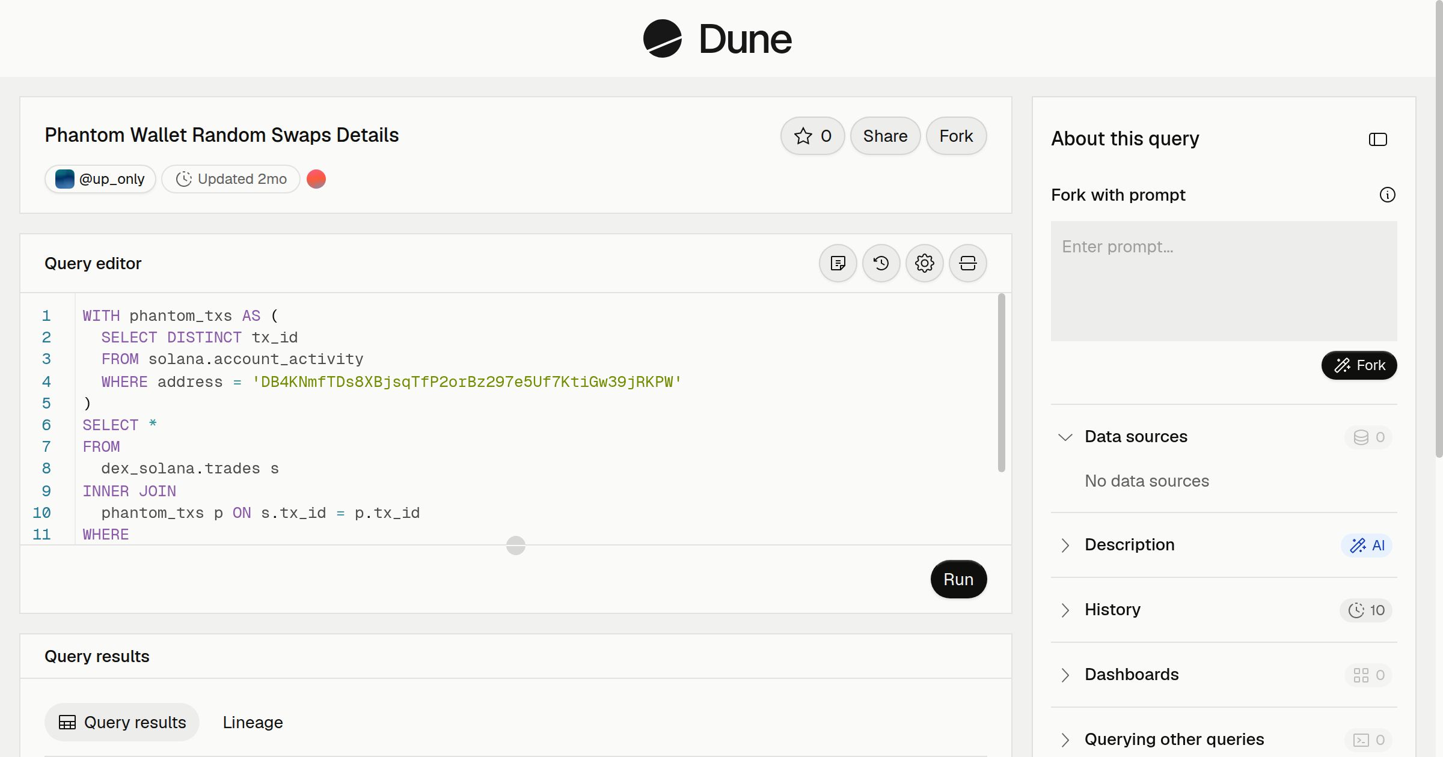Fork the query from the title bar
This screenshot has height=757, width=1443.
coord(956,136)
